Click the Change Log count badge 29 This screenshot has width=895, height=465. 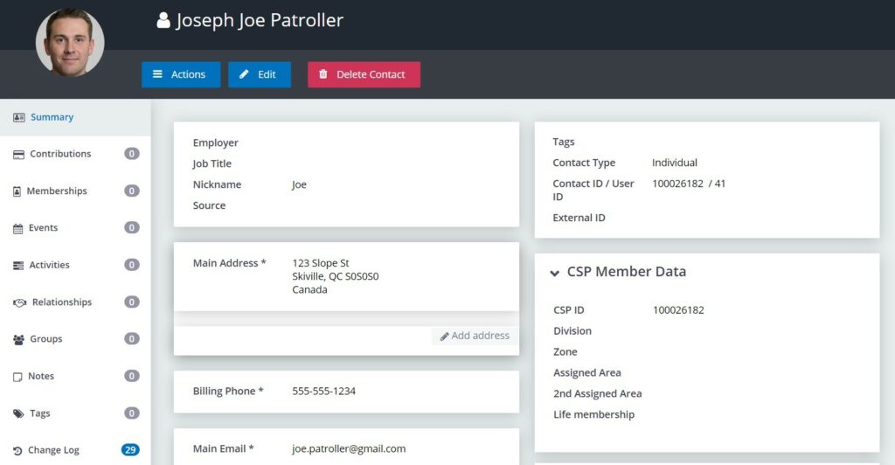pos(130,450)
